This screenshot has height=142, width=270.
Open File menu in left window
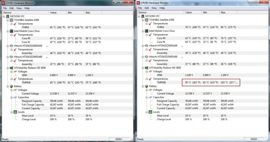click(x=5, y=8)
